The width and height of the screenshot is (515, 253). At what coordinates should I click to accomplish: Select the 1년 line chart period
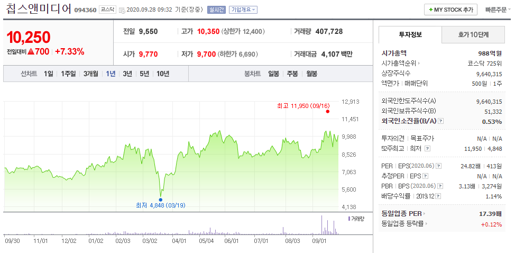click(111, 74)
